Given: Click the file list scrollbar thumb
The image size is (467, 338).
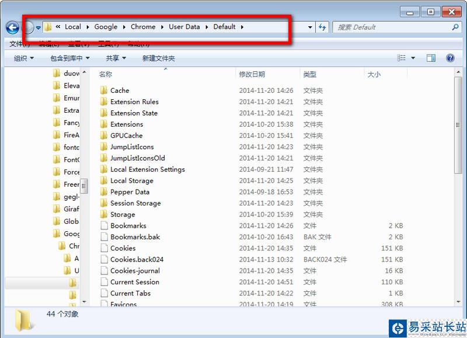Looking at the screenshot, I should [458, 125].
